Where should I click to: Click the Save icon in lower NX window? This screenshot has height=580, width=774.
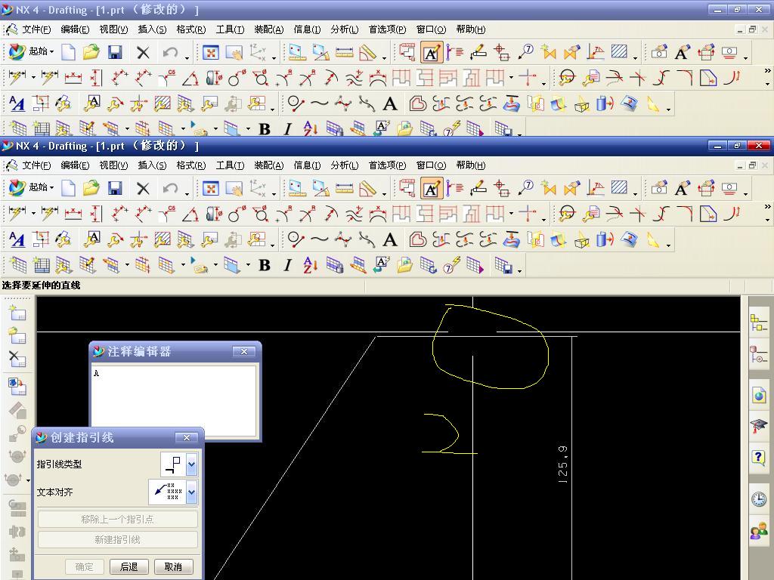pos(115,188)
